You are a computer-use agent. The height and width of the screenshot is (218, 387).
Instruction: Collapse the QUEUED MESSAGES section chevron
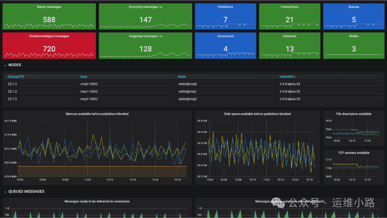tap(5, 192)
